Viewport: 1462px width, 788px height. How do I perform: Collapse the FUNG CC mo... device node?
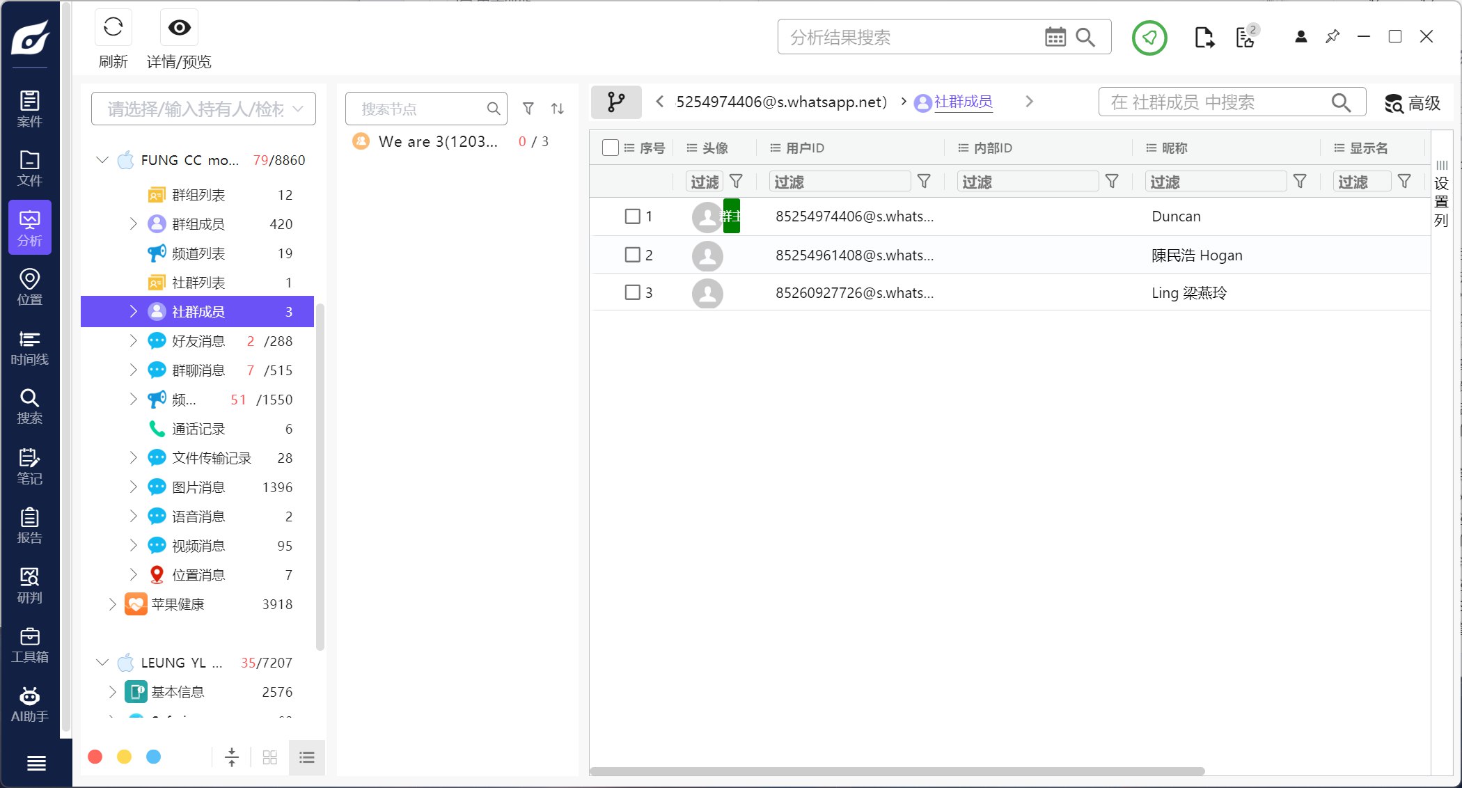tap(102, 160)
